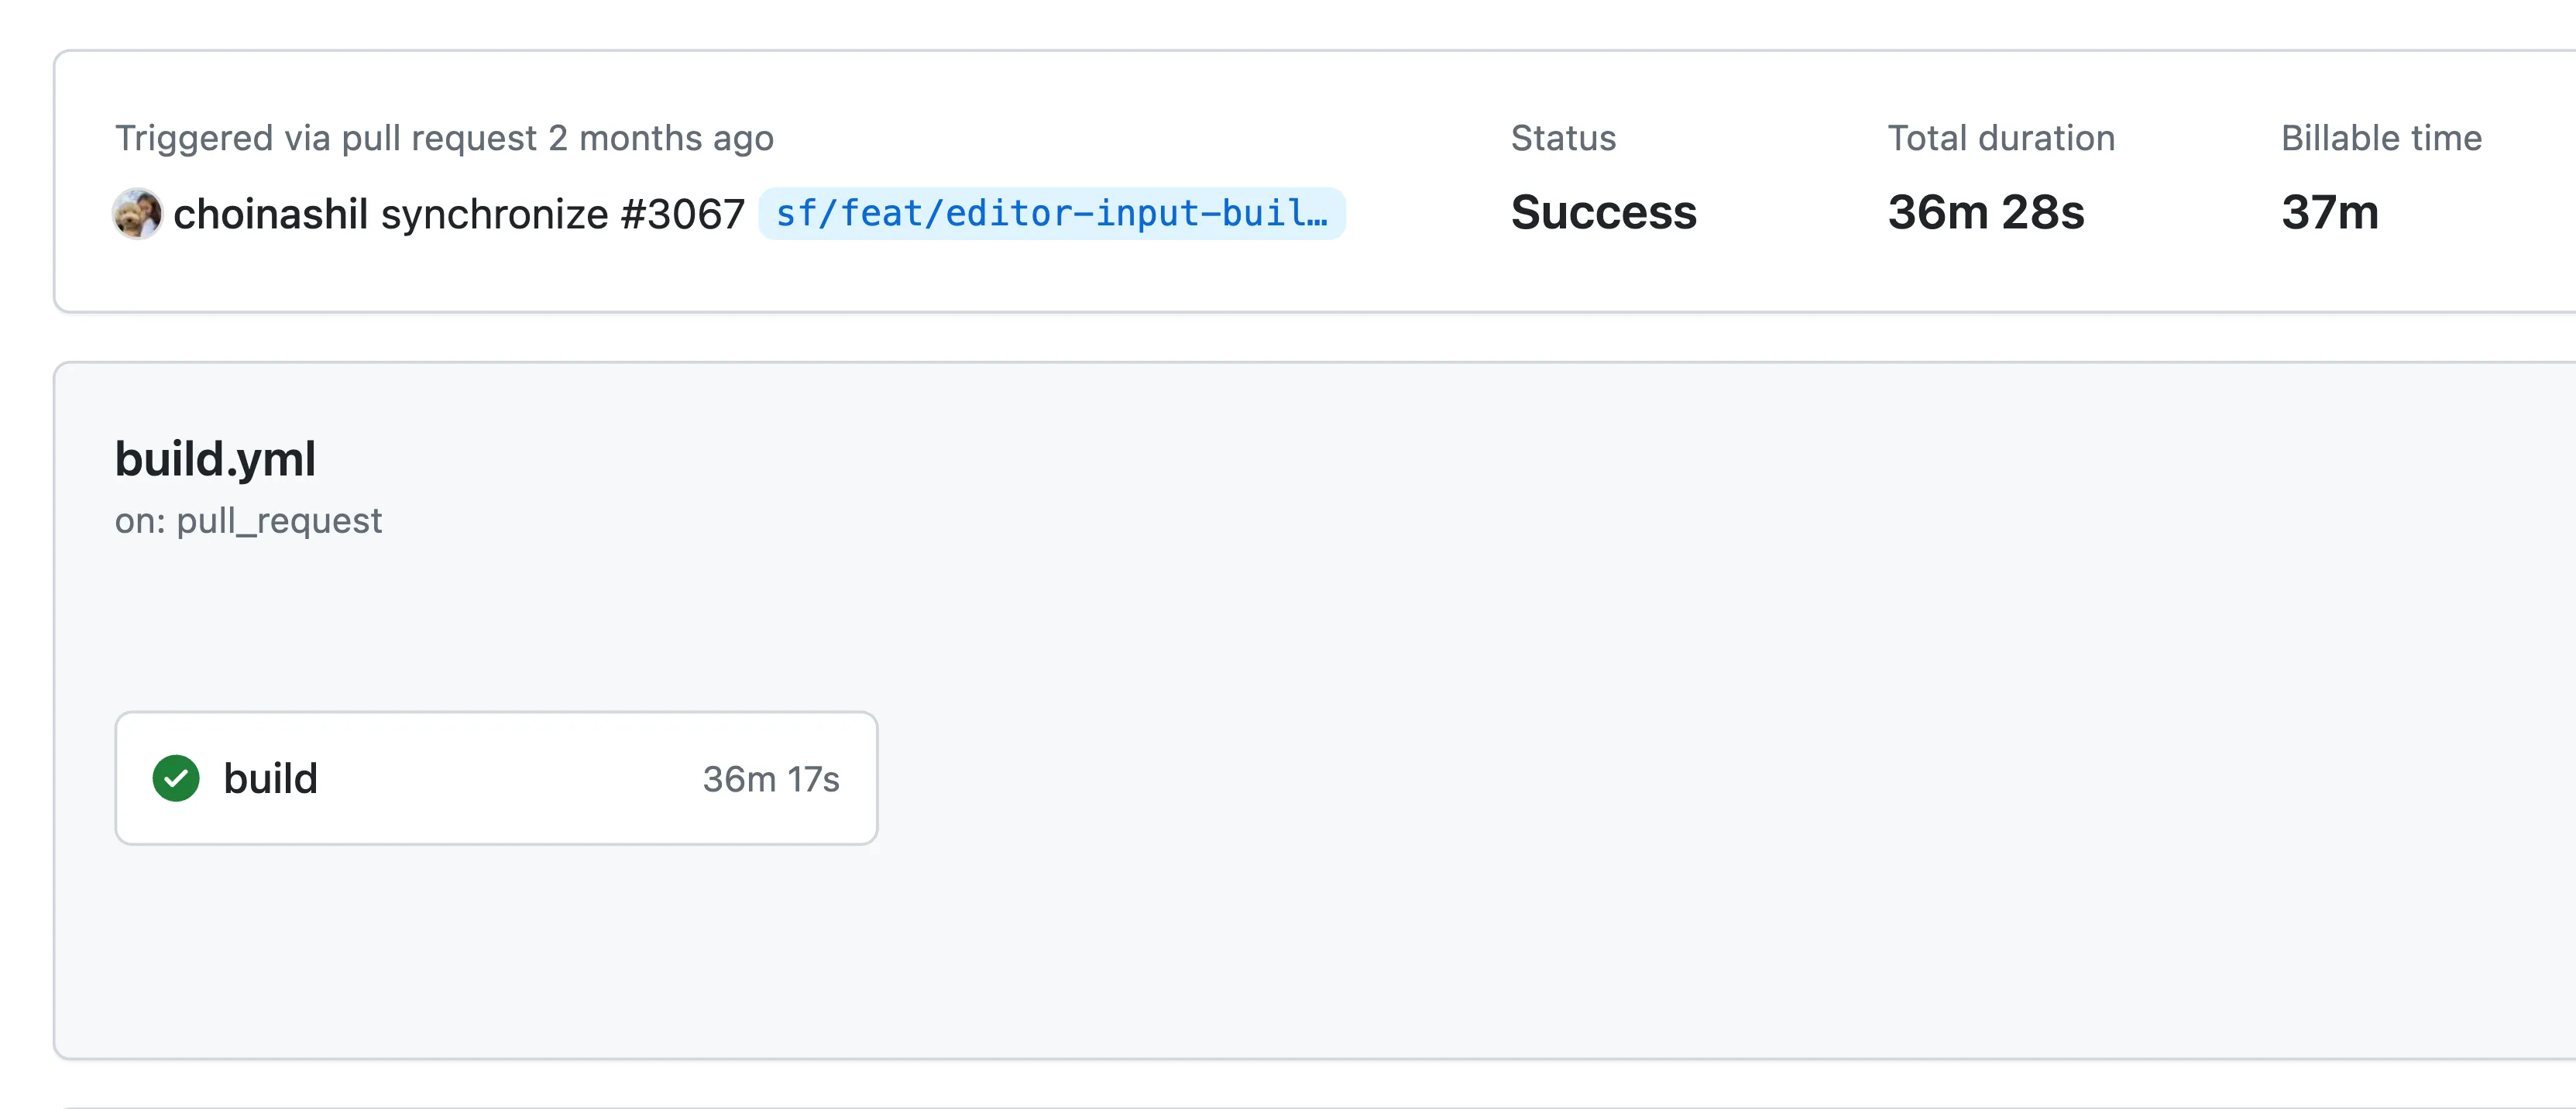The height and width of the screenshot is (1109, 2576).
Task: Click the Status label
Action: (x=1563, y=138)
